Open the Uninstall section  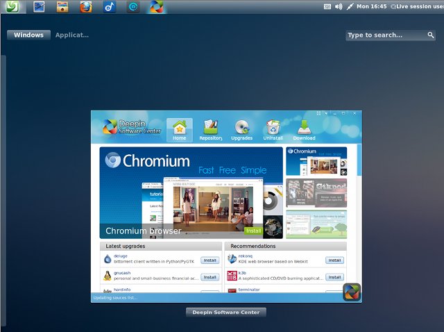click(273, 130)
